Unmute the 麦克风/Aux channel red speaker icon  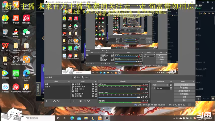(x=142, y=89)
